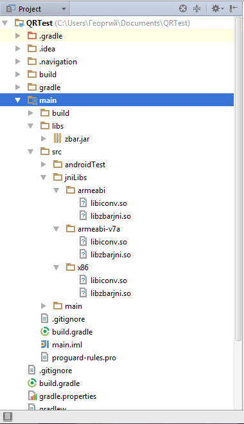The height and width of the screenshot is (424, 244).
Task: Collapse the src folder arrow
Action: click(x=31, y=152)
